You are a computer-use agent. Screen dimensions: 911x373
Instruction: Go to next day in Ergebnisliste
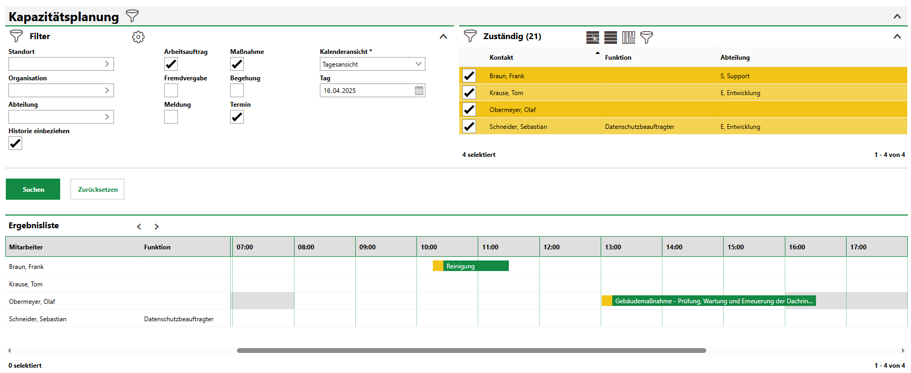pos(157,227)
